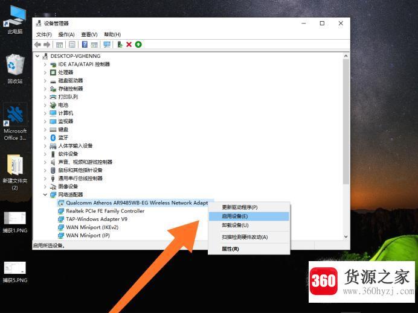Expand the 图像设备 node

click(45, 186)
